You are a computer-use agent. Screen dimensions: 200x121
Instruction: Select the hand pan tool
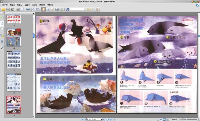point(43,9)
